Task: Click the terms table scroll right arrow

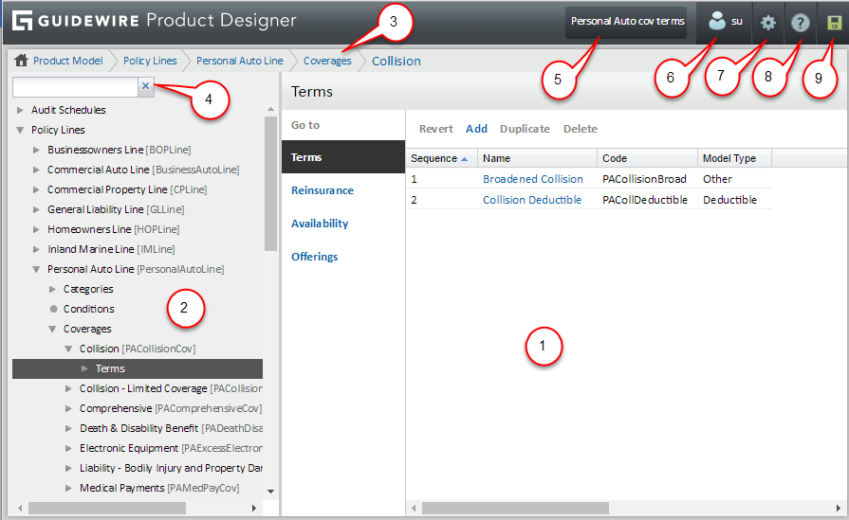Action: (839, 508)
